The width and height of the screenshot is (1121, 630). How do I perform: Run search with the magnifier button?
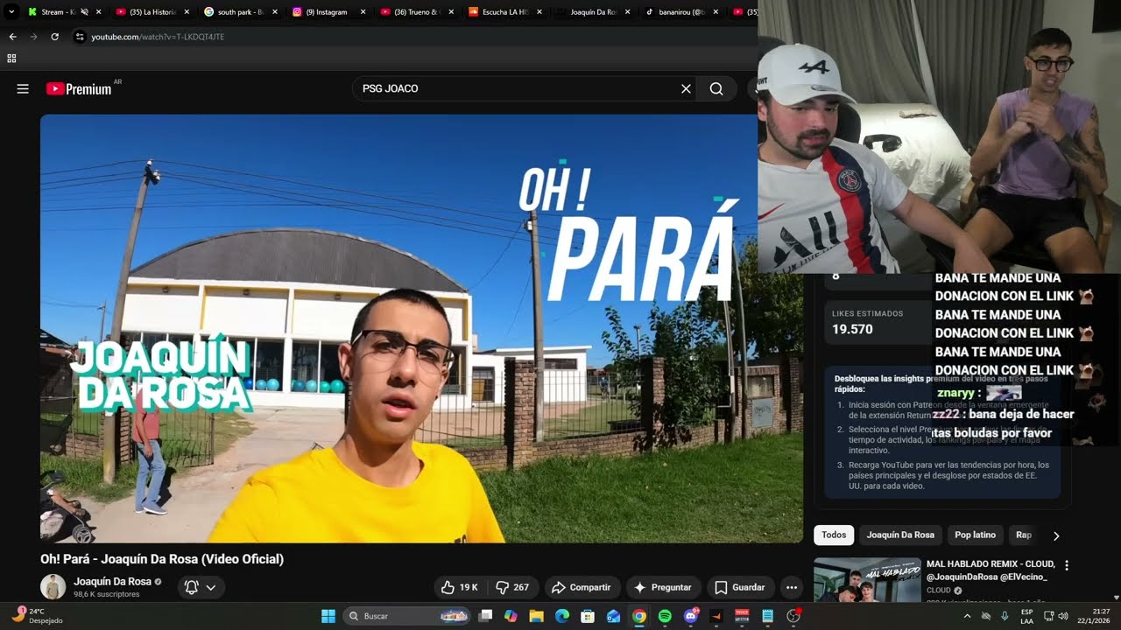click(x=716, y=88)
